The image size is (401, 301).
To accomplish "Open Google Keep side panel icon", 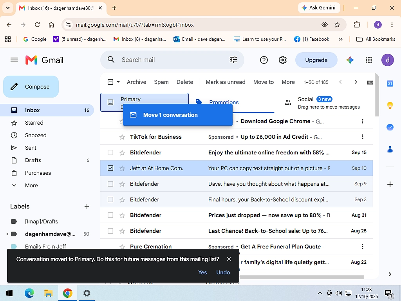I will [x=390, y=105].
